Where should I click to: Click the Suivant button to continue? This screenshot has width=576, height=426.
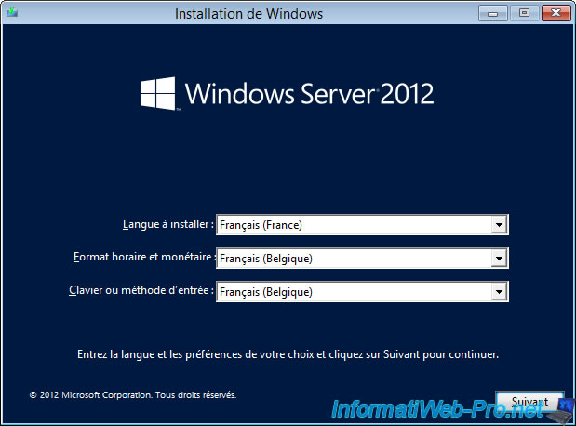529,402
